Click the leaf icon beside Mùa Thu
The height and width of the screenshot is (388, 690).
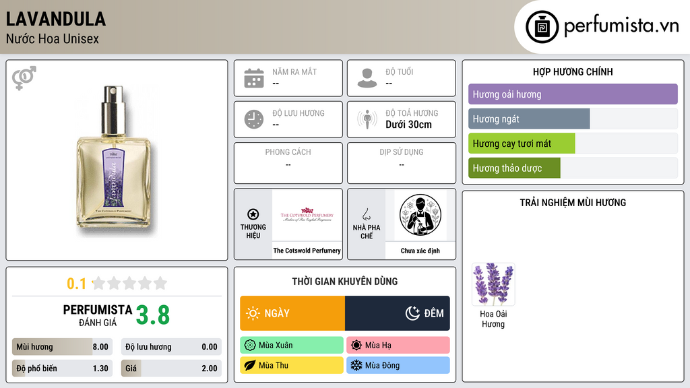pos(250,365)
